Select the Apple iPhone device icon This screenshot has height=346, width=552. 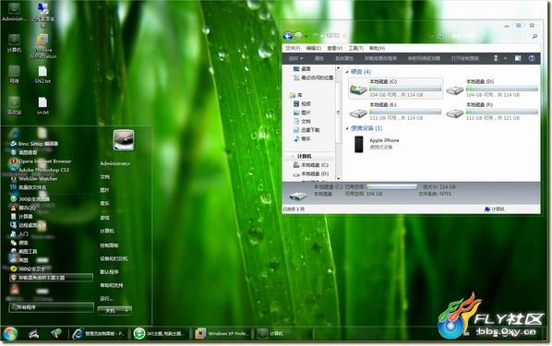point(359,144)
